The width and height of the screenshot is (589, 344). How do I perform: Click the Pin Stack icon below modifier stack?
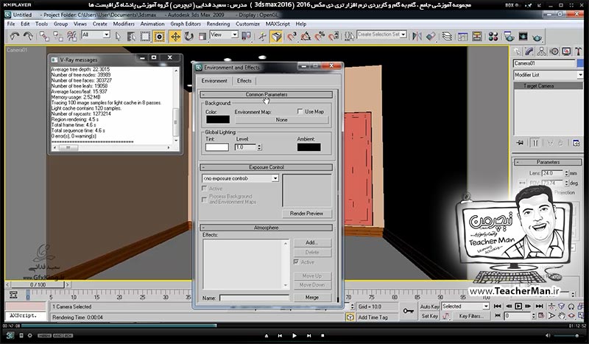point(521,143)
